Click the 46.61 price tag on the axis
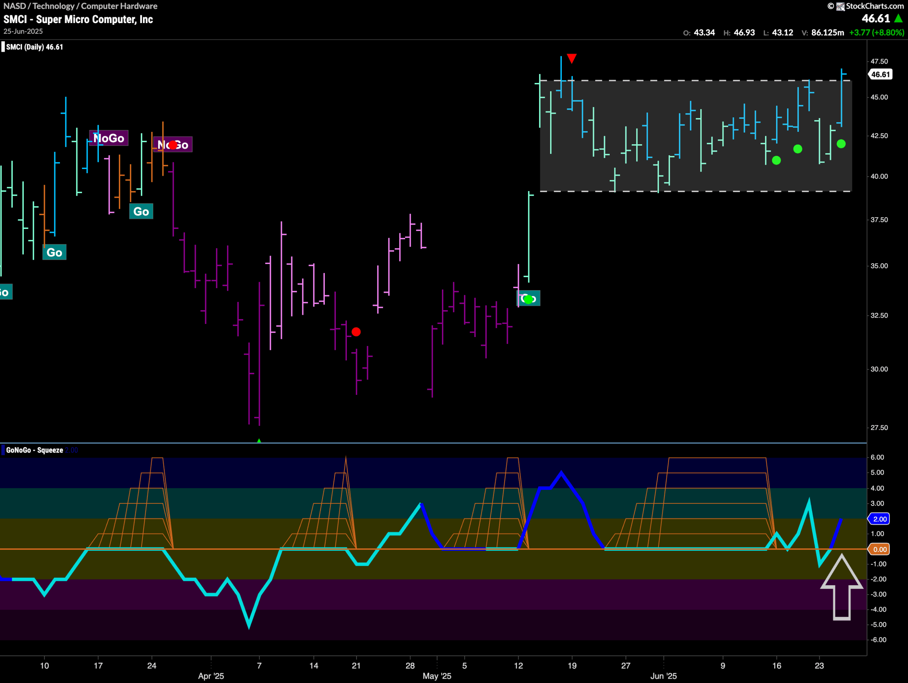 pyautogui.click(x=880, y=74)
